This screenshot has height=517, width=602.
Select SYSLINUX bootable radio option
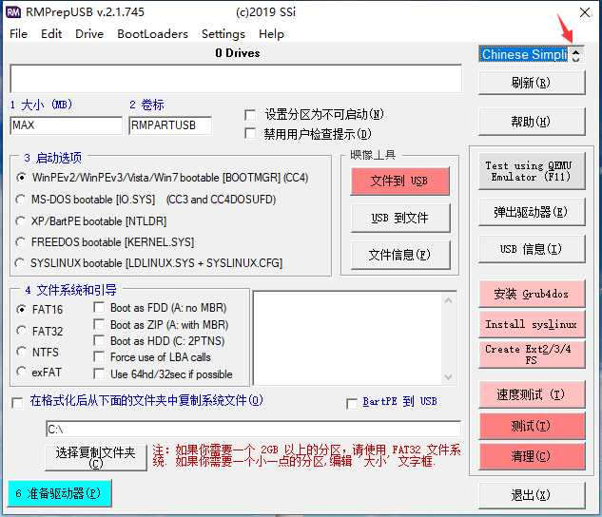pos(22,263)
